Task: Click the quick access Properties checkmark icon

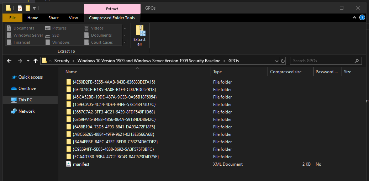Action: [20, 8]
